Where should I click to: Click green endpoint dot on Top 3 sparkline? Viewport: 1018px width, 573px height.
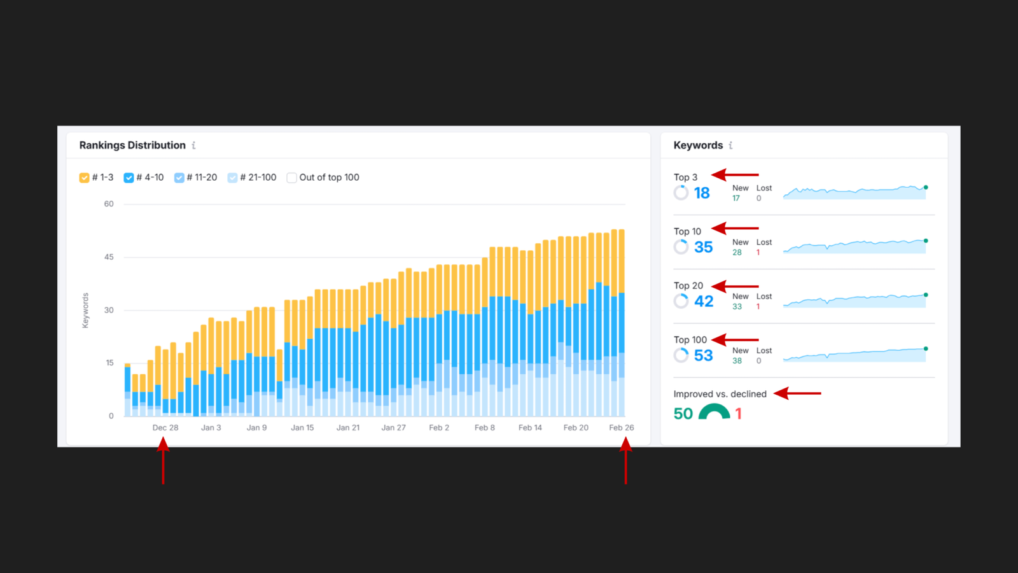point(926,187)
